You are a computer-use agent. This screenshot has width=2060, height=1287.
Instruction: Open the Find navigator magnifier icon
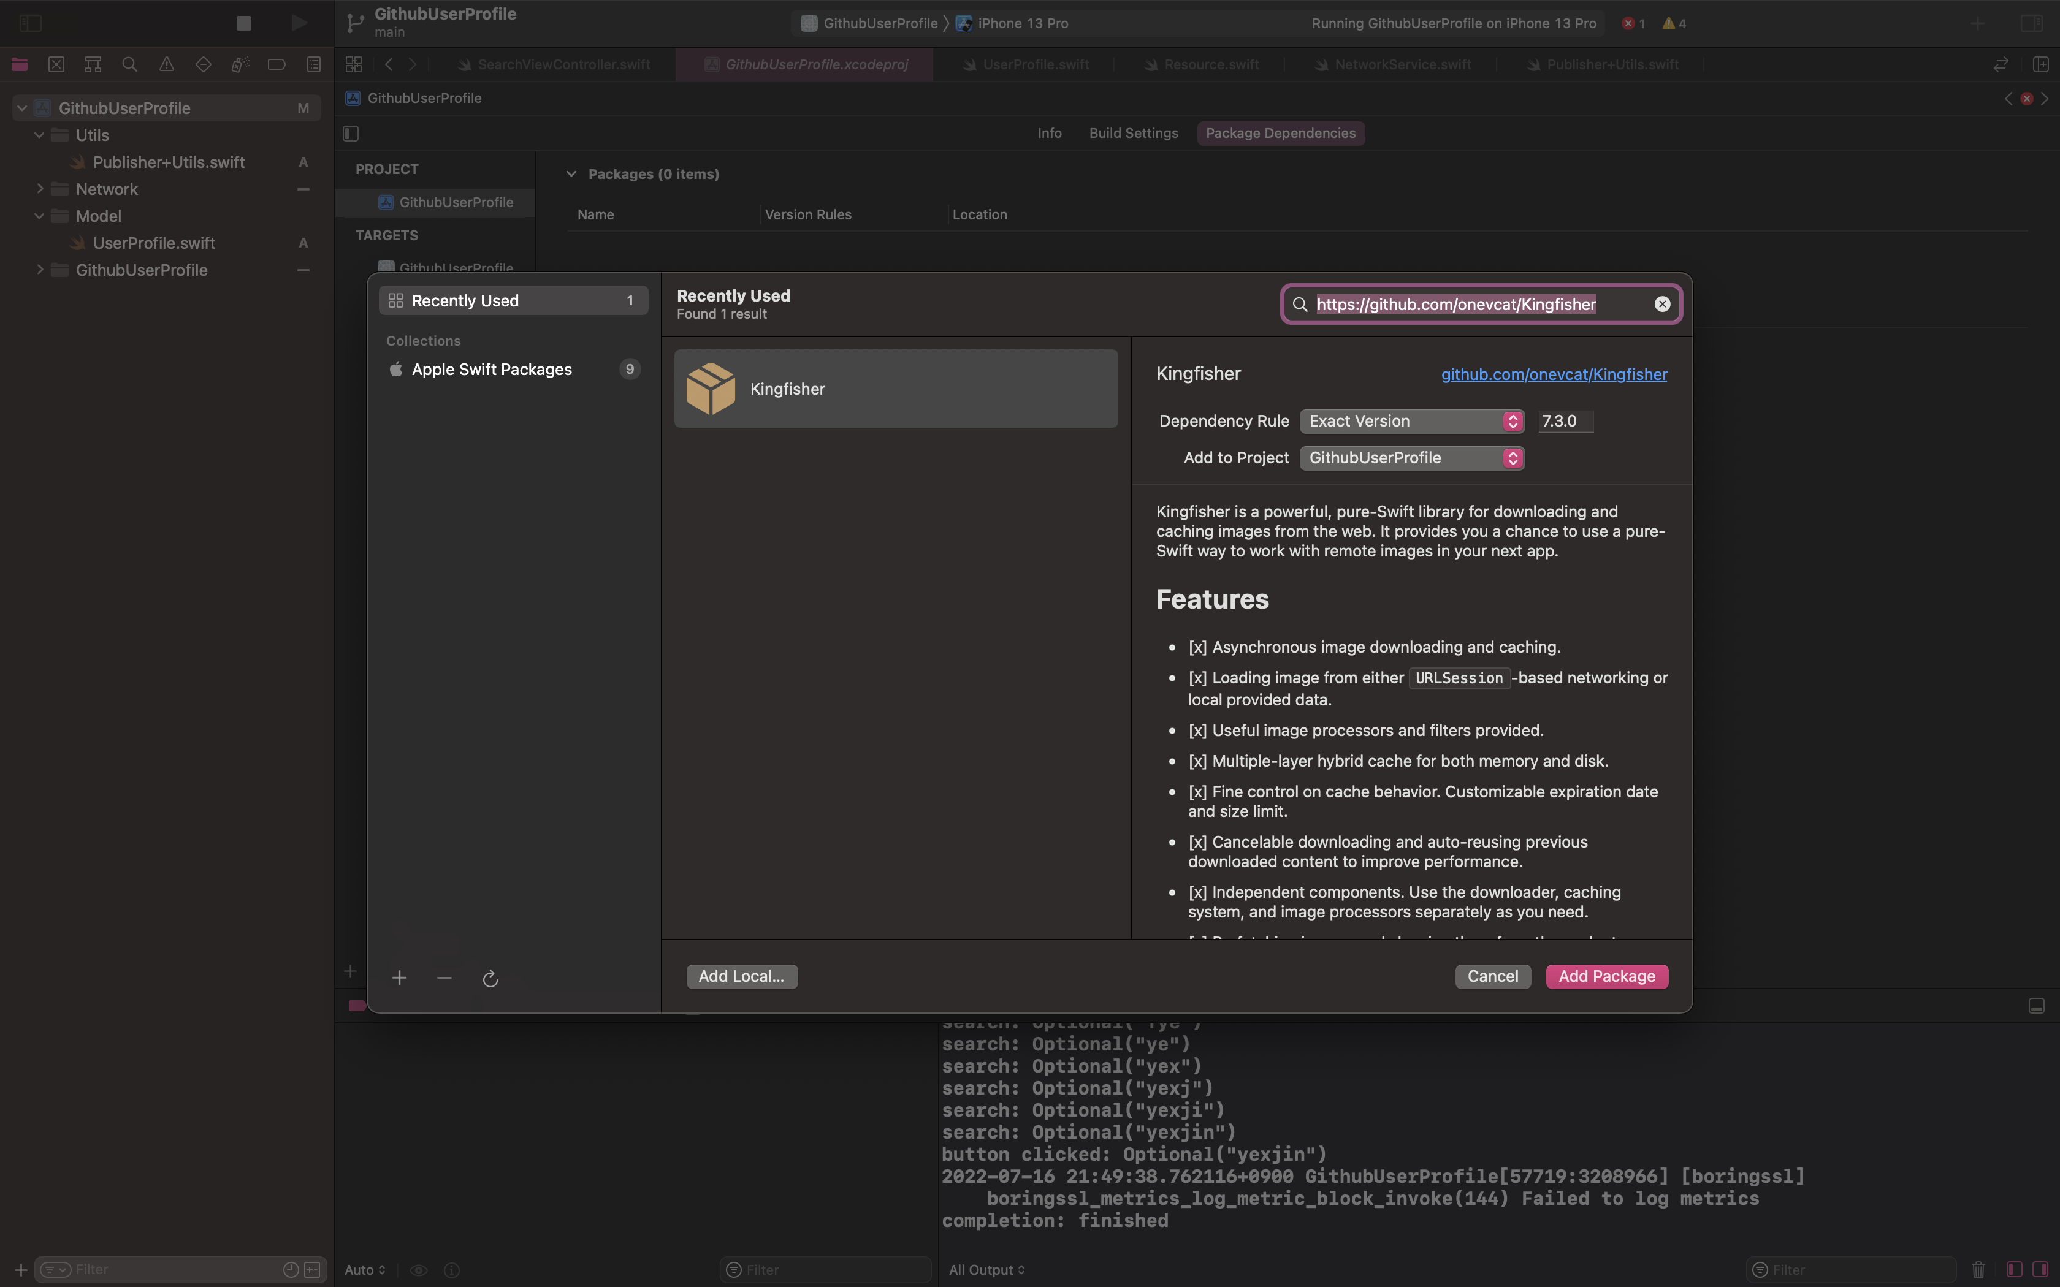[129, 65]
